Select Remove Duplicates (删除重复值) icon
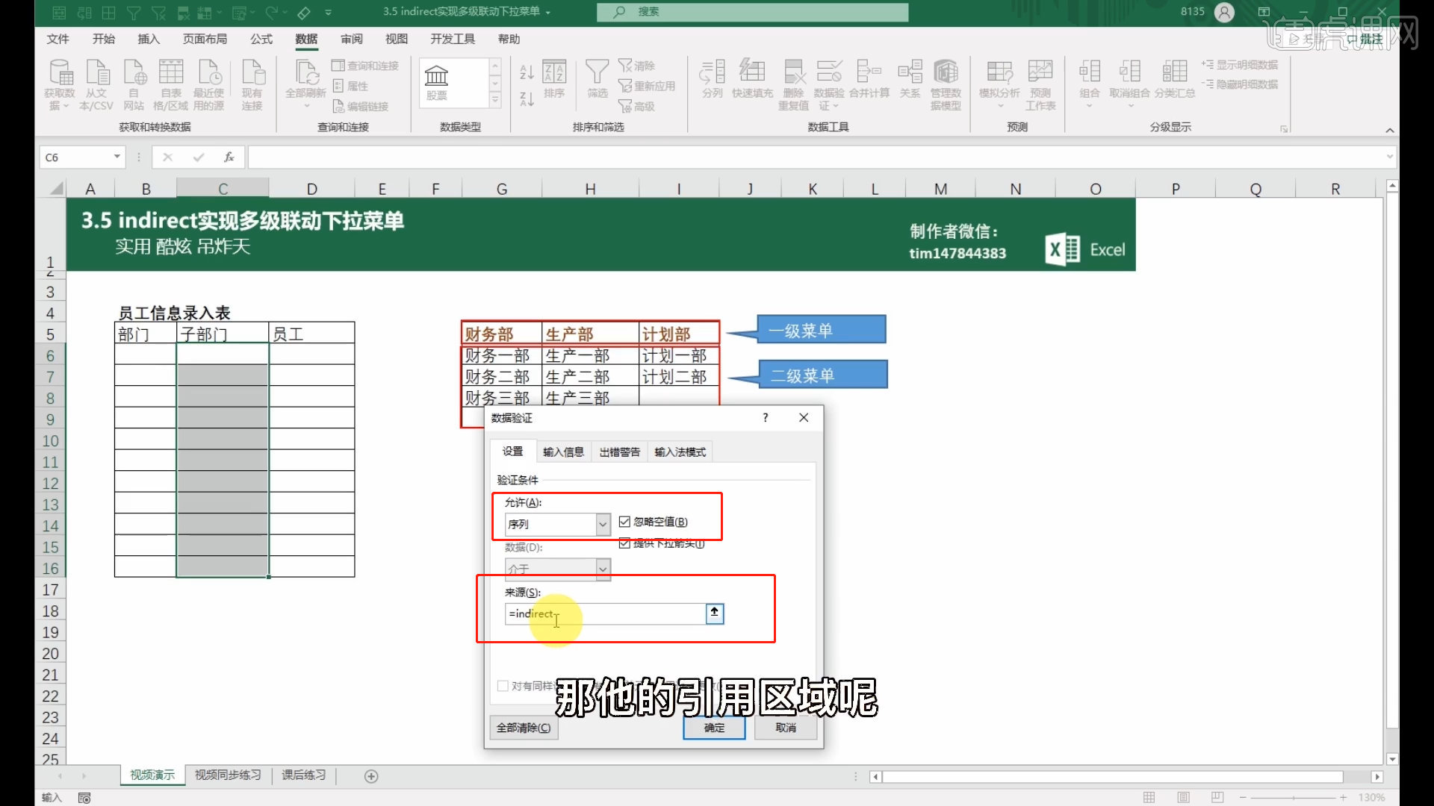This screenshot has height=806, width=1434. 793,84
